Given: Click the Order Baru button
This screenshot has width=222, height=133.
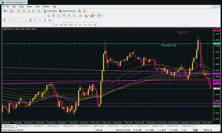Looking at the screenshot, I should (50, 11).
